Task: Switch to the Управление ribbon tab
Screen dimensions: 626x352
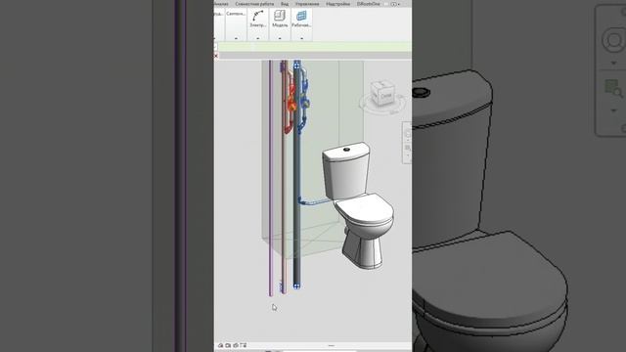Action: [307, 4]
